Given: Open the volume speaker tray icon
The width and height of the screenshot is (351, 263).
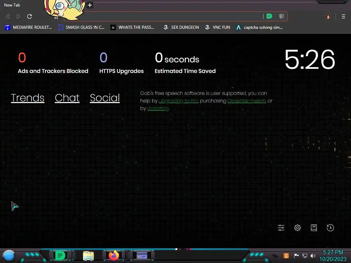Looking at the screenshot, I should [313, 255].
